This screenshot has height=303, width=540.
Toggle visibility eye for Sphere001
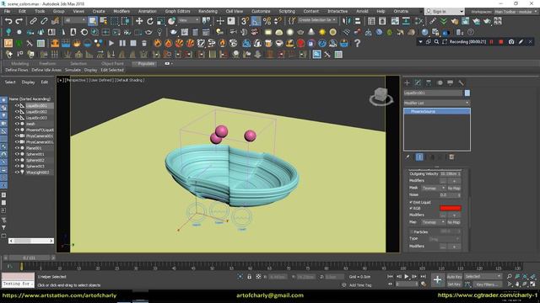coord(17,154)
